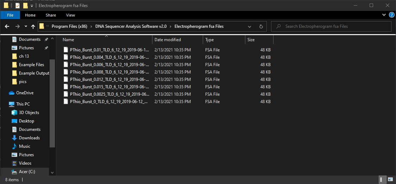Screen dimensions: 396x184
Task: Open Desktop under This PC
Action: 26,121
